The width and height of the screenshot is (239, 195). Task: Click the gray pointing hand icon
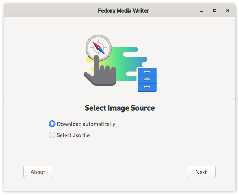100,71
